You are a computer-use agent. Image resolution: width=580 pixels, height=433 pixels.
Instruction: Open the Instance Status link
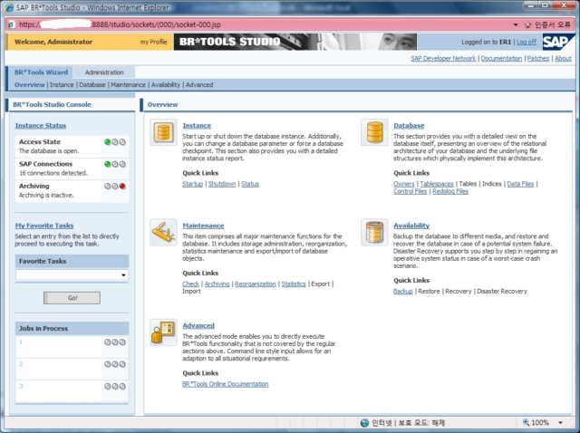(x=41, y=126)
